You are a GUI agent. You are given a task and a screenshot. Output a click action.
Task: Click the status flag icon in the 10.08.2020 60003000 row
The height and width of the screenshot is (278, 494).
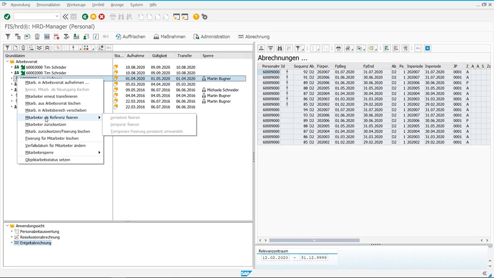coord(116,67)
